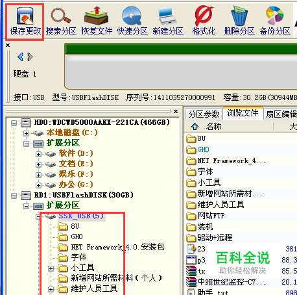
Task: Open 8U folder in the tree
Action: point(75,226)
